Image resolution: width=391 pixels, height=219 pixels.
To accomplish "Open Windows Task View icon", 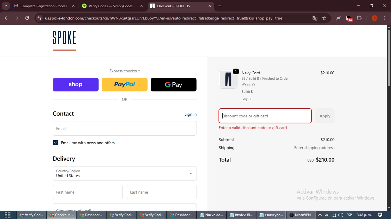I will pyautogui.click(x=8, y=215).
